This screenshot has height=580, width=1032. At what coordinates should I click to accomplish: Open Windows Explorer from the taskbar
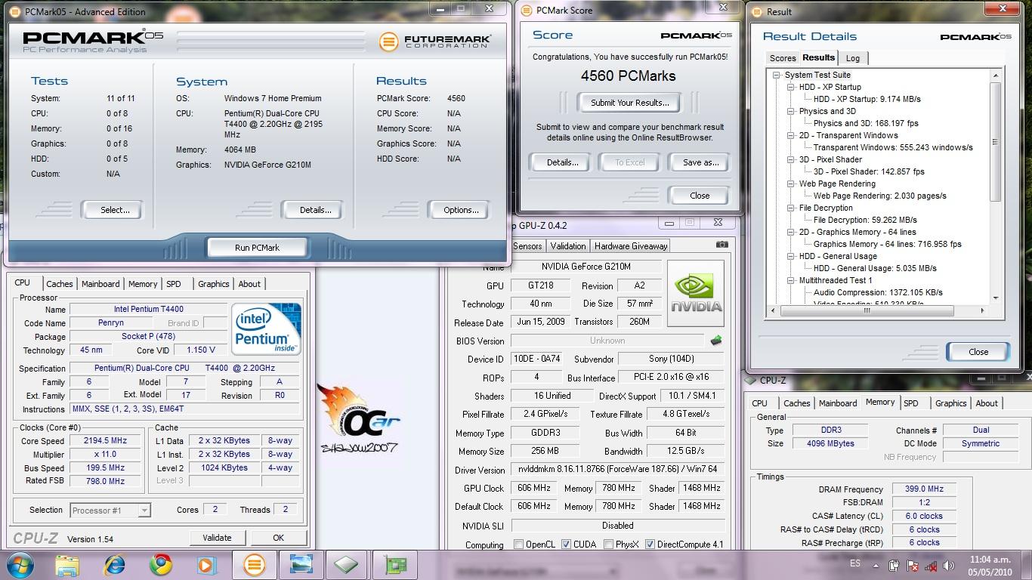(66, 565)
